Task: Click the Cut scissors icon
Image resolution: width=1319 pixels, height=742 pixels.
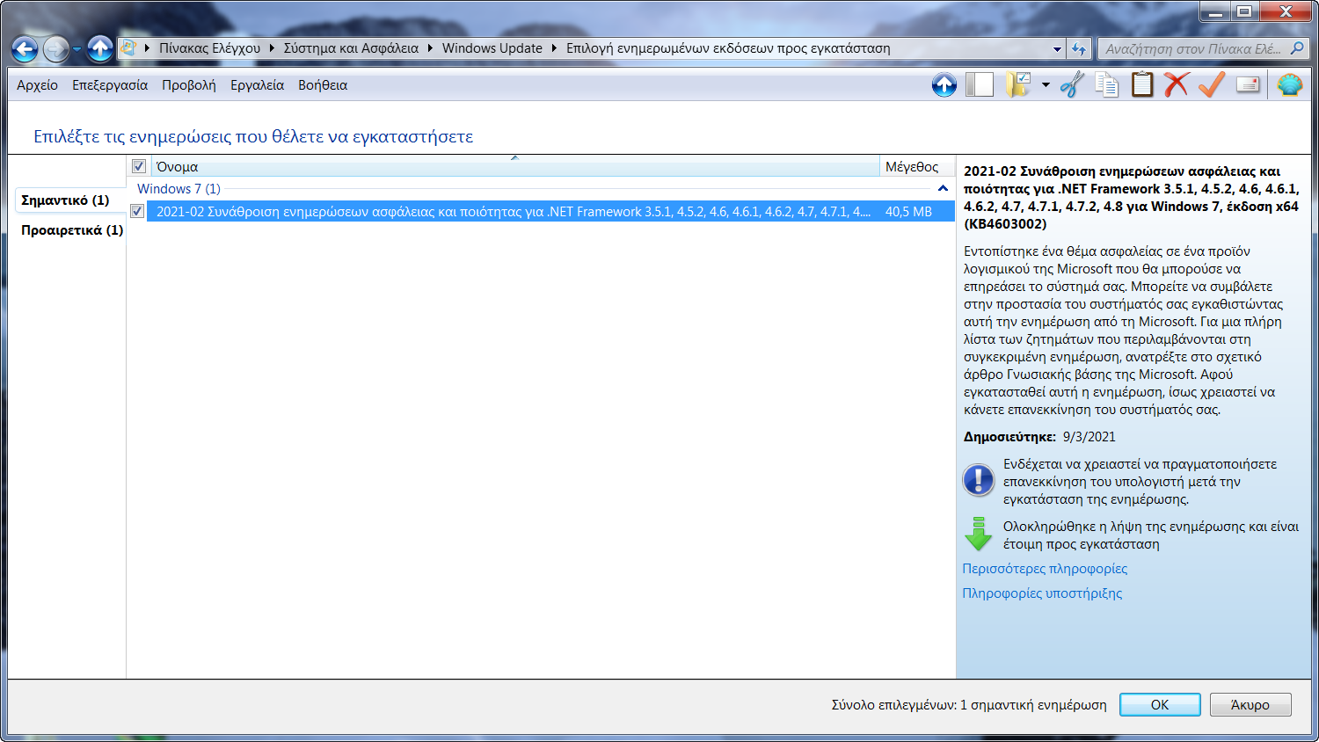Action: coord(1072,85)
